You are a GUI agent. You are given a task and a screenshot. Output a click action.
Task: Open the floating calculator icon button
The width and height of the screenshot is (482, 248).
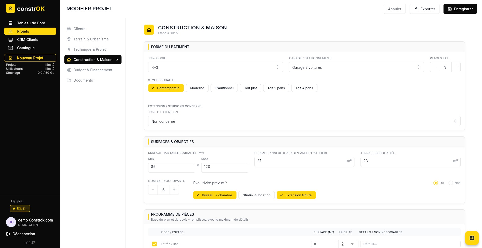(472, 238)
